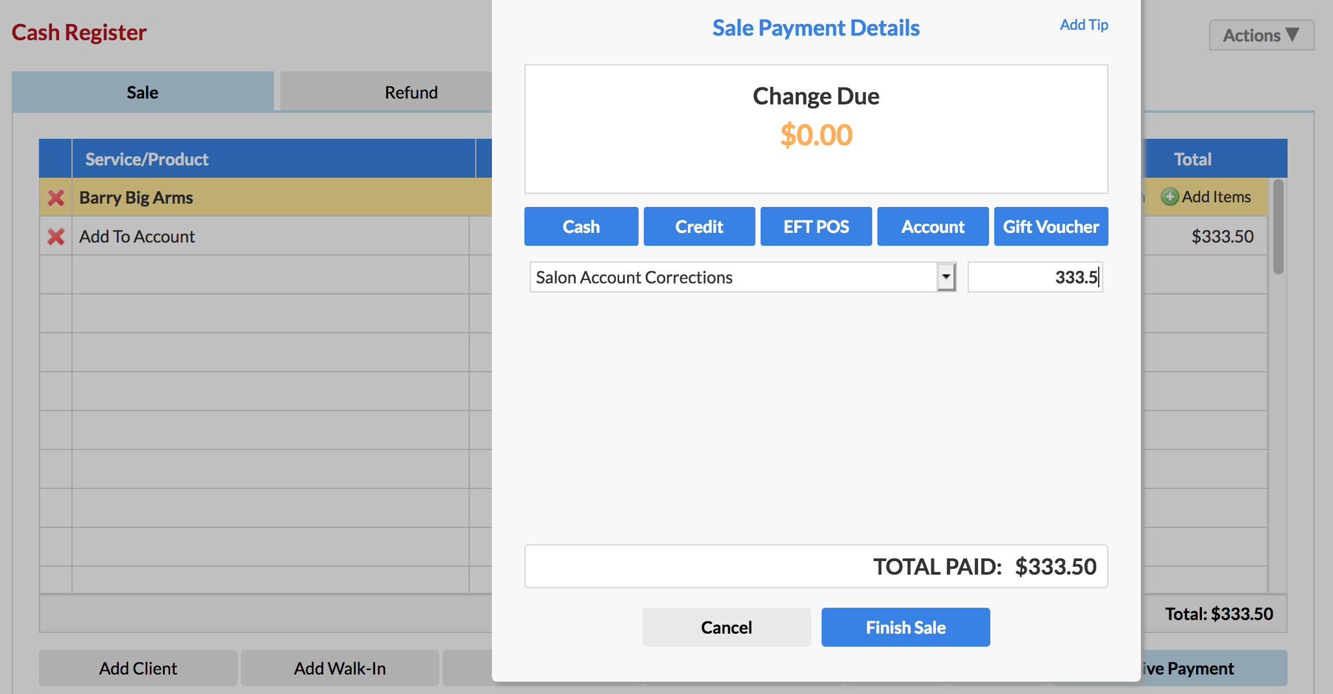Screen dimensions: 1333x694
Task: Click the vertical scrollbar of the sale table
Action: click(x=1278, y=227)
